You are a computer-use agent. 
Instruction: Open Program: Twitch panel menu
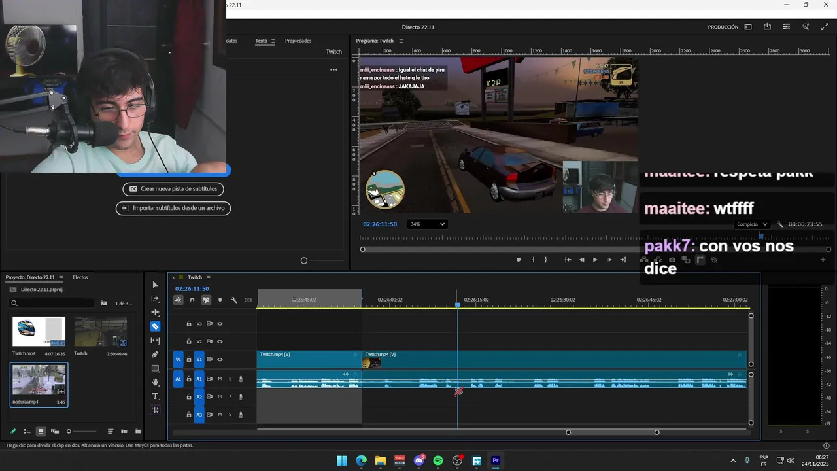(401, 41)
